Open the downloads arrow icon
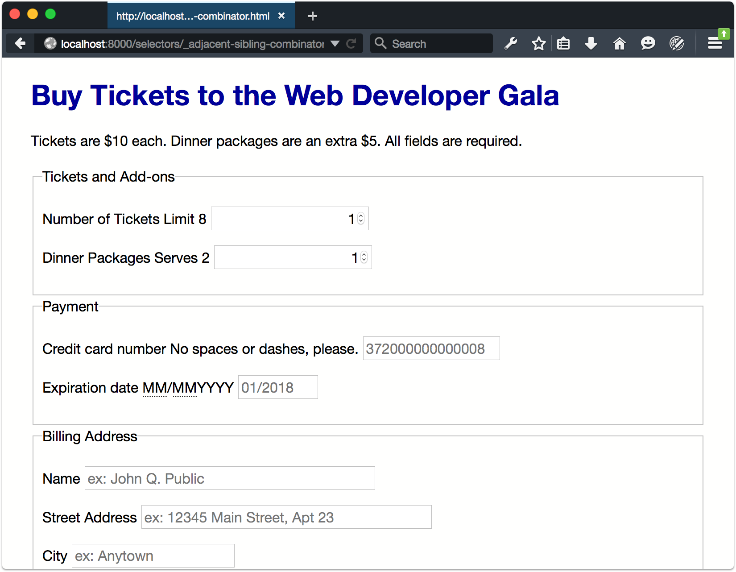 point(591,44)
